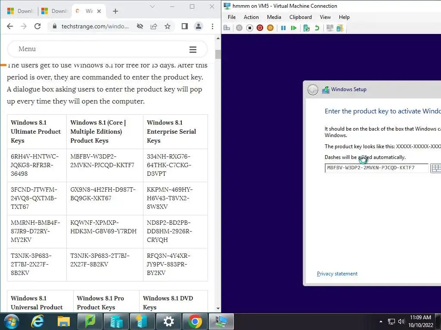
Task: Click the grayed-out Start VM toolbar button
Action: tap(239, 28)
